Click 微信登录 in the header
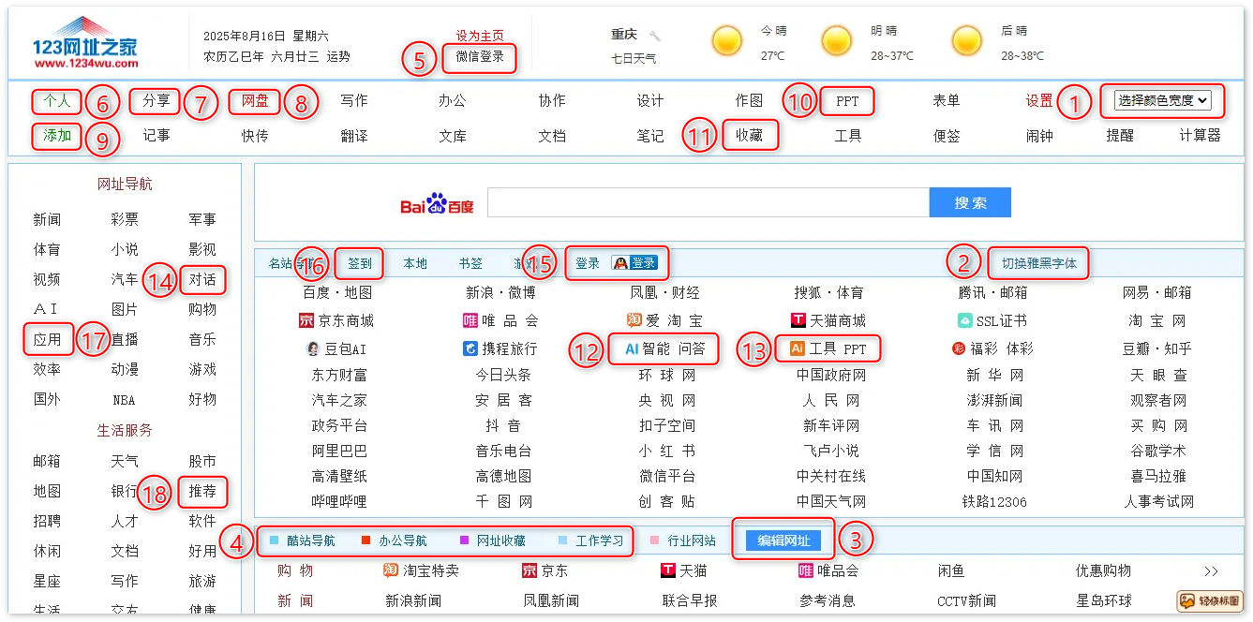The height and width of the screenshot is (622, 1253). [480, 56]
